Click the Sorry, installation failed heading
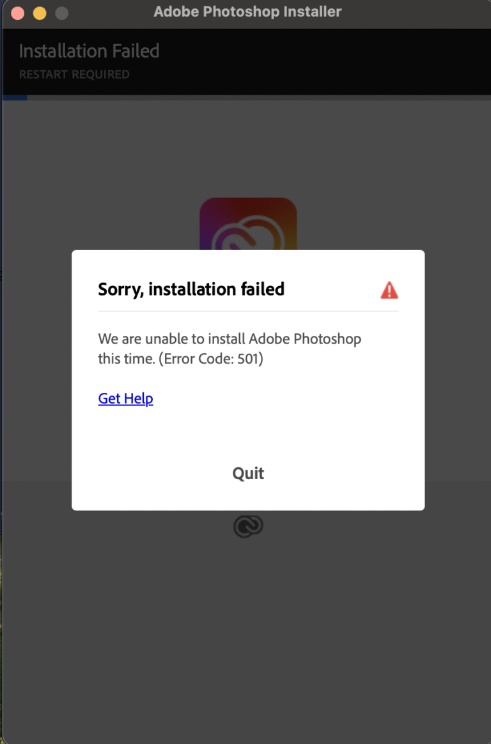The image size is (491, 744). pyautogui.click(x=191, y=289)
